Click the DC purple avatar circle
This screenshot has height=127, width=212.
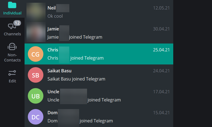[x=35, y=117]
